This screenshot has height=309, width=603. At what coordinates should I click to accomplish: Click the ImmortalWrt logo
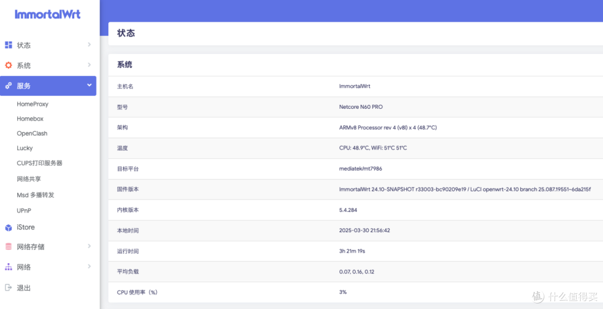(x=47, y=15)
